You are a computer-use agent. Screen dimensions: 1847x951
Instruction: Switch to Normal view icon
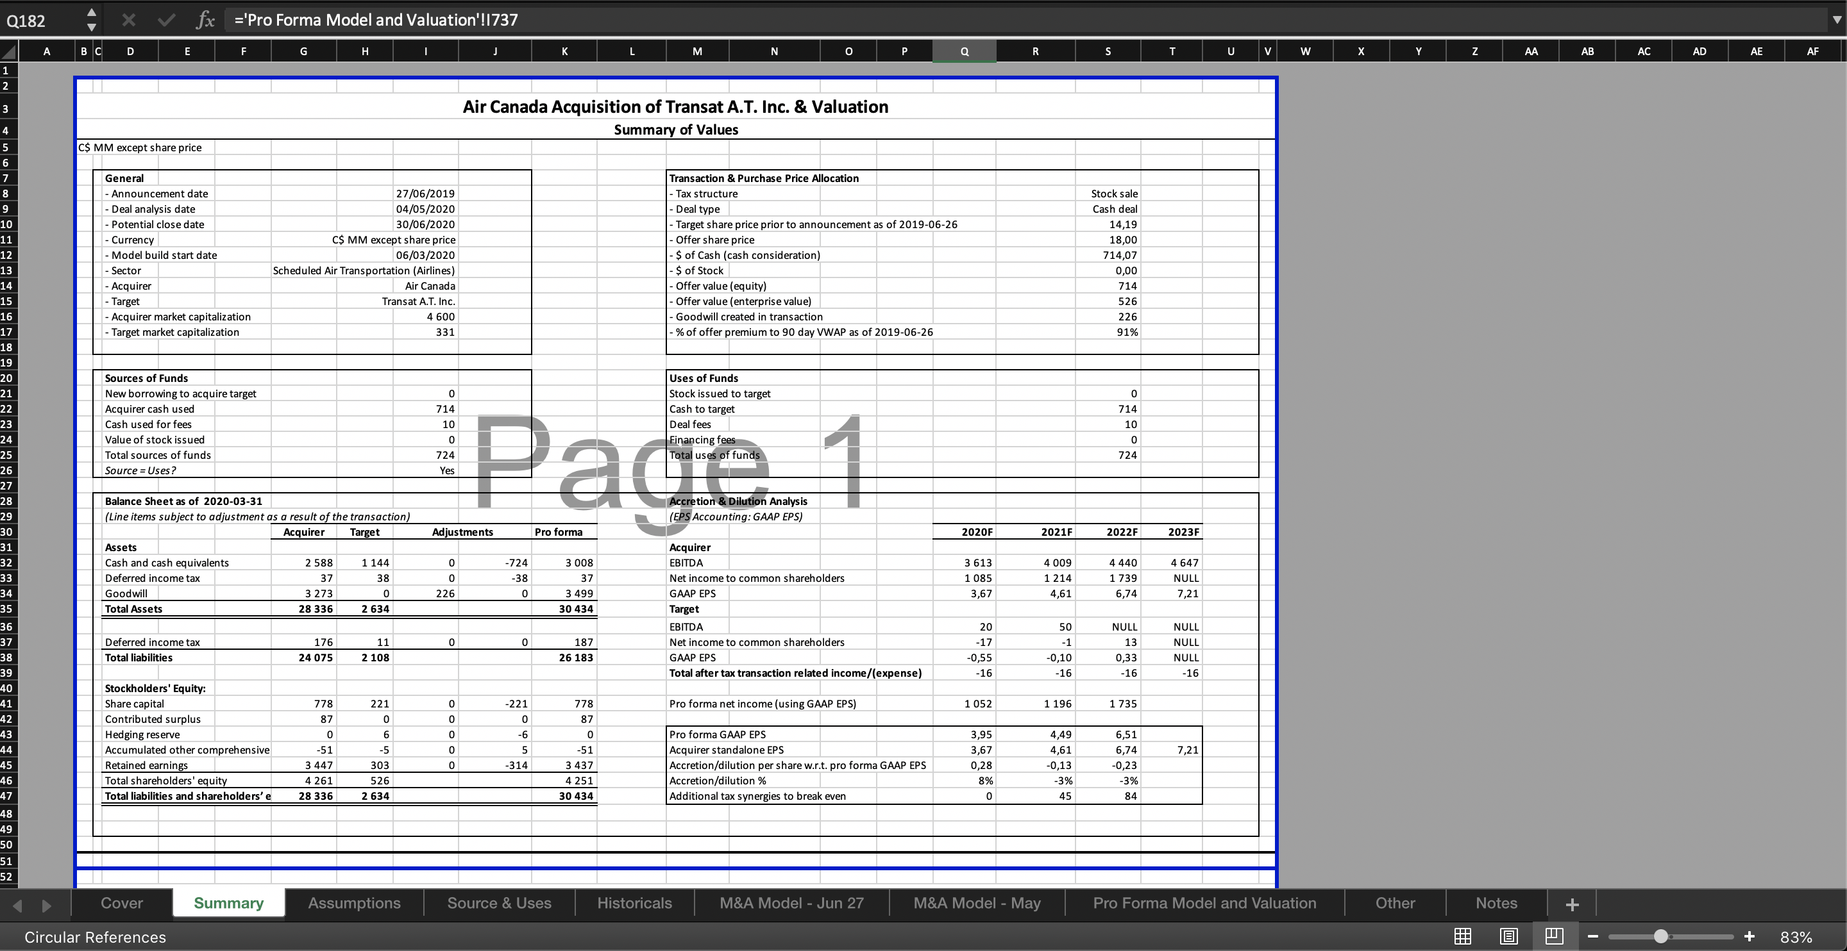tap(1463, 936)
